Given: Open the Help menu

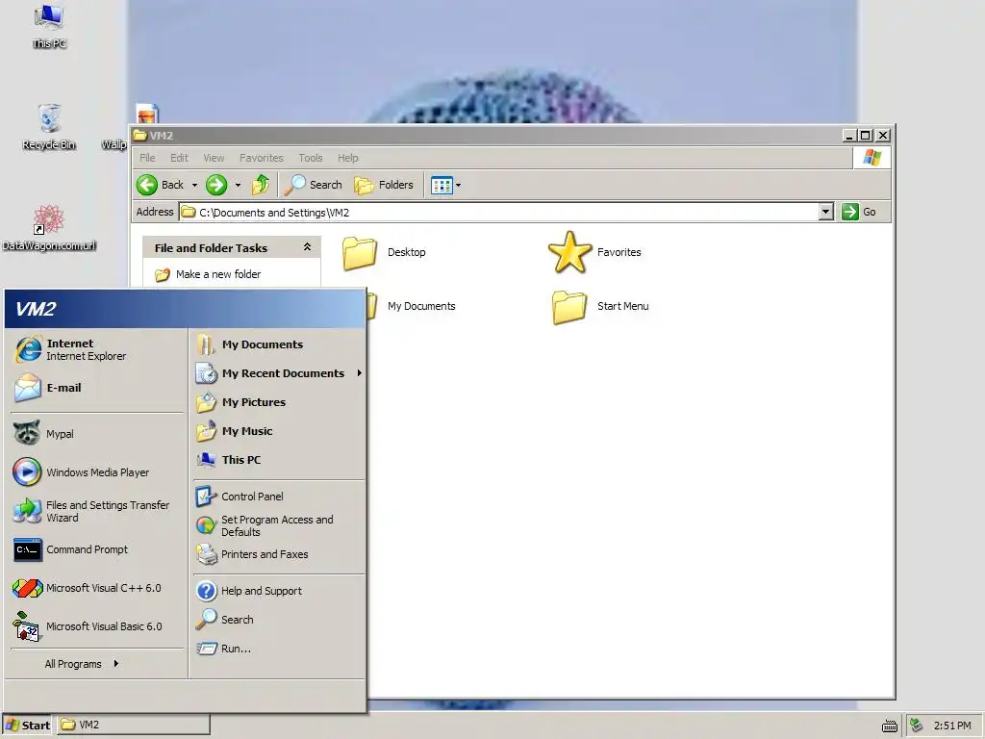Looking at the screenshot, I should point(348,158).
